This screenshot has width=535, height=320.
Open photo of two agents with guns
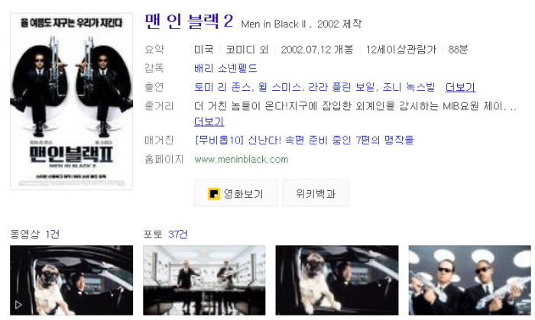pos(469,280)
